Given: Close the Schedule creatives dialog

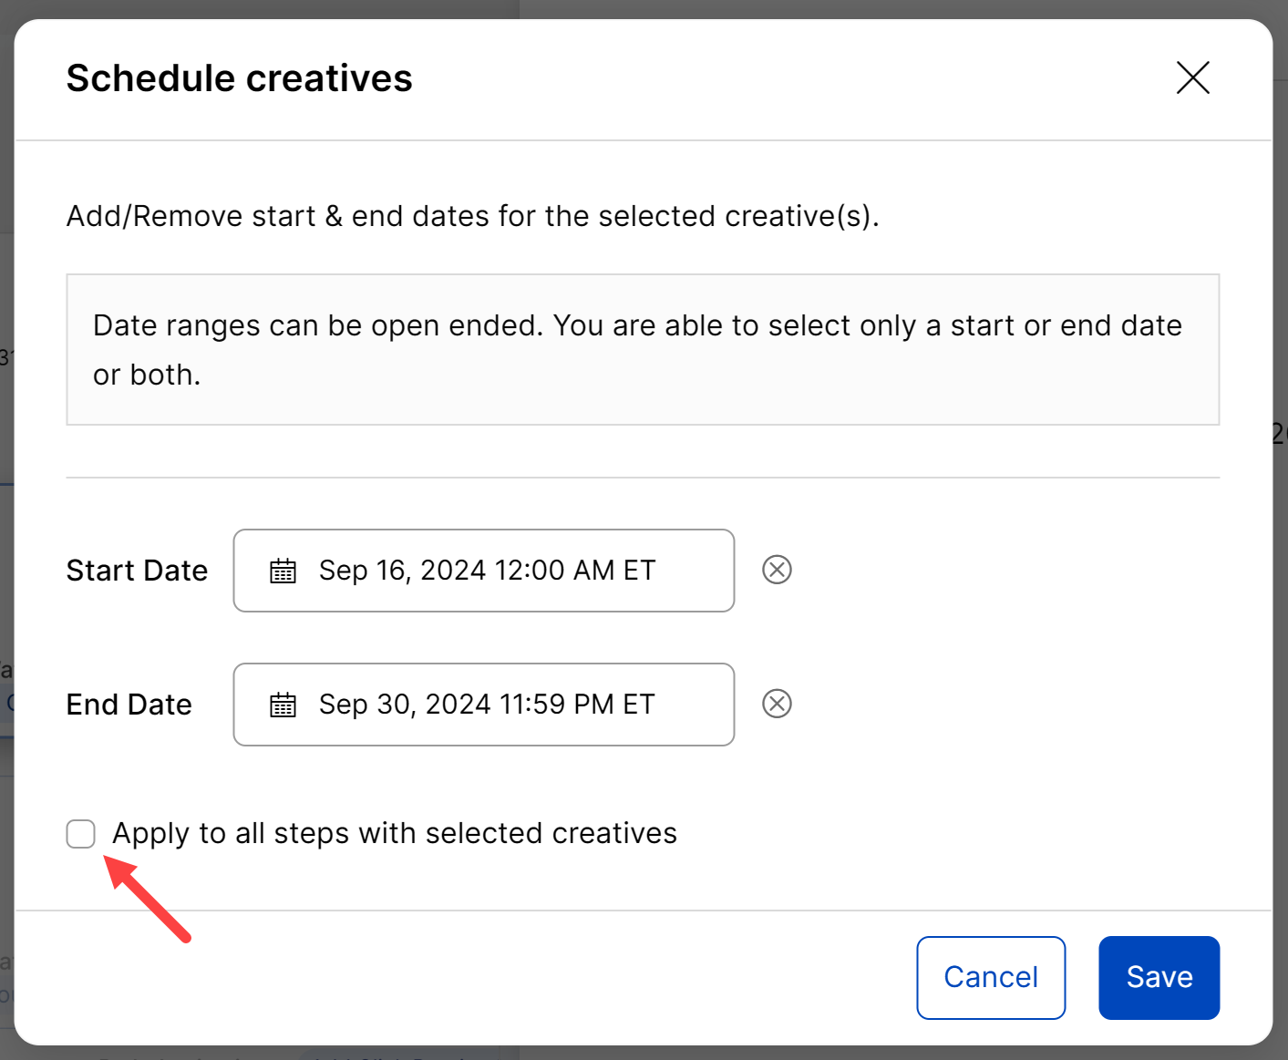Looking at the screenshot, I should coord(1192,78).
